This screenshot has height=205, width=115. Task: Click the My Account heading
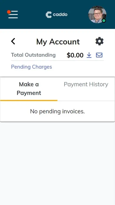[58, 42]
